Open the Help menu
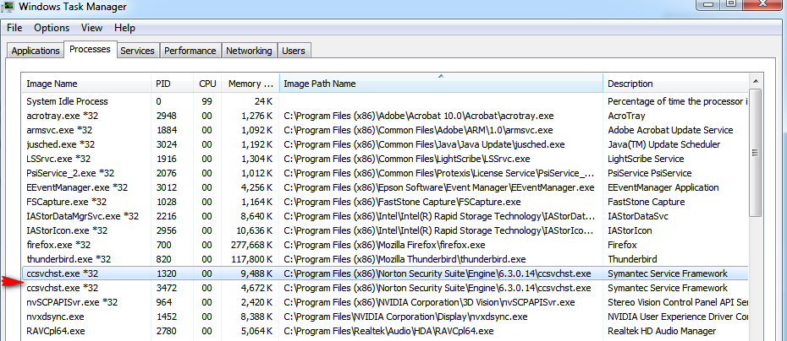This screenshot has height=341, width=787. 125,28
